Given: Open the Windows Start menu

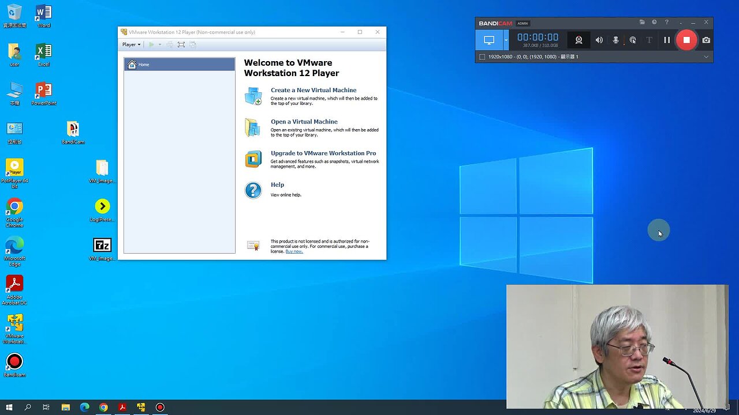Looking at the screenshot, I should pyautogui.click(x=9, y=408).
